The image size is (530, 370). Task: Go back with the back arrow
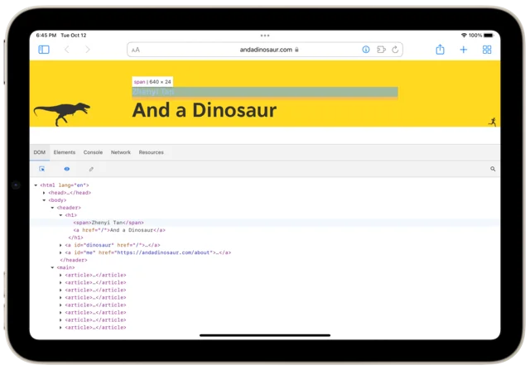67,50
